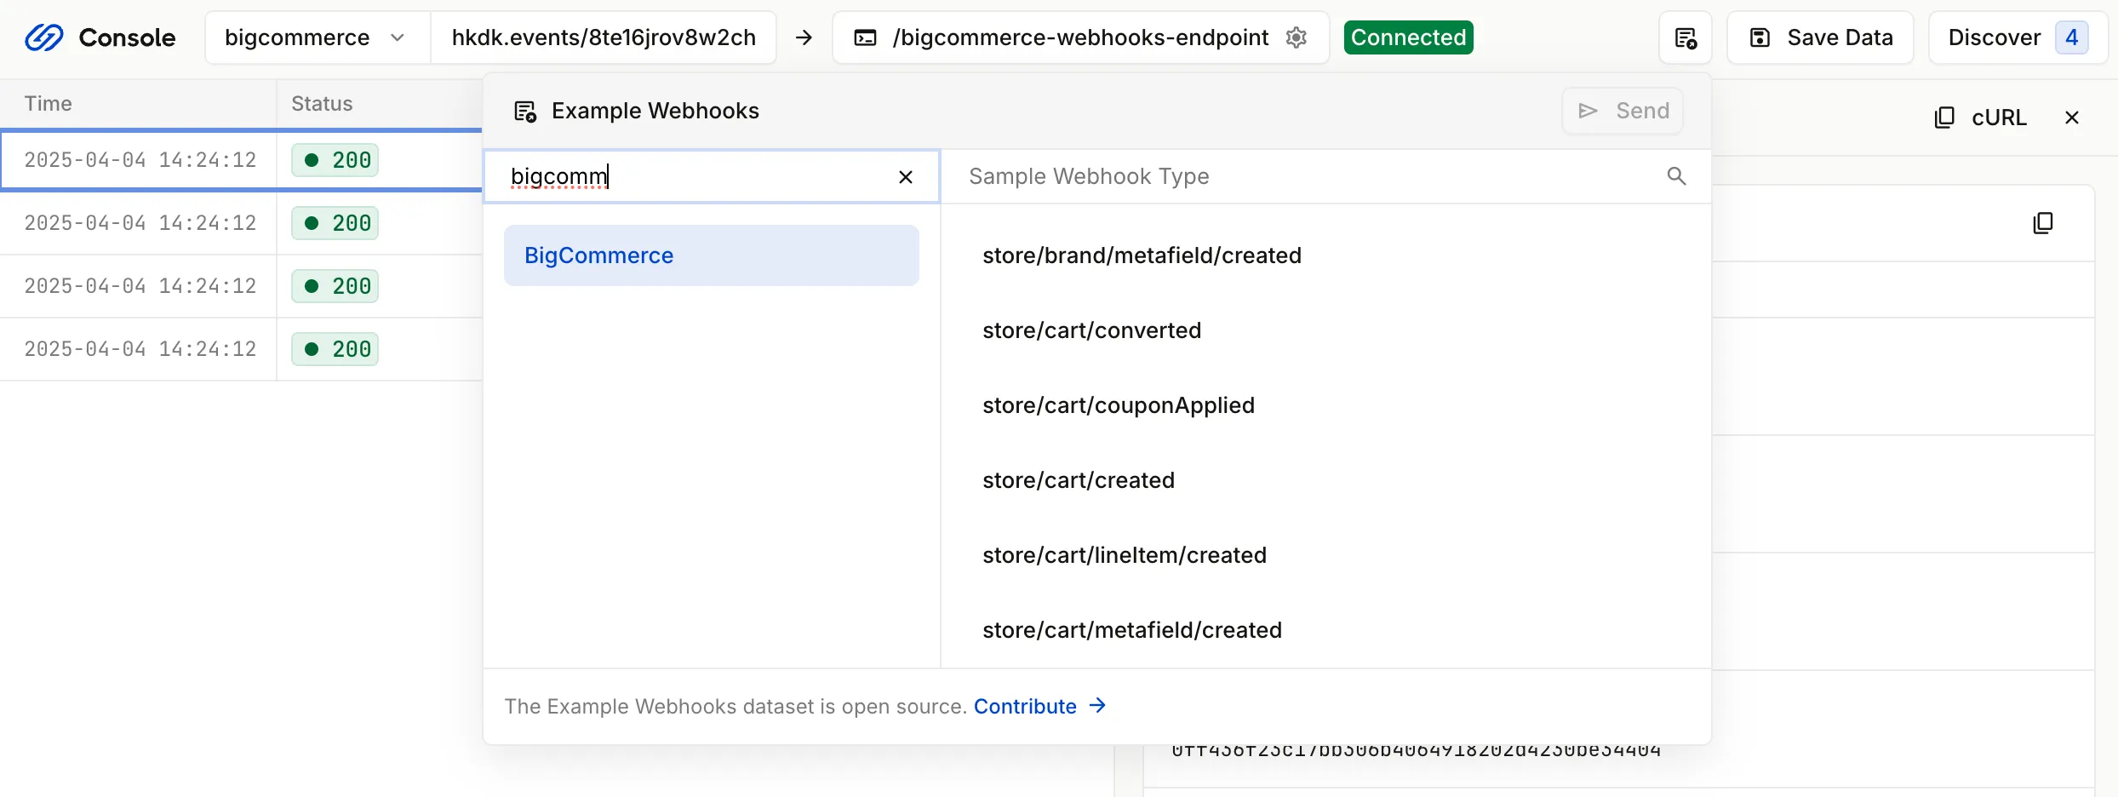
Task: Close the request detail panel
Action: [2072, 118]
